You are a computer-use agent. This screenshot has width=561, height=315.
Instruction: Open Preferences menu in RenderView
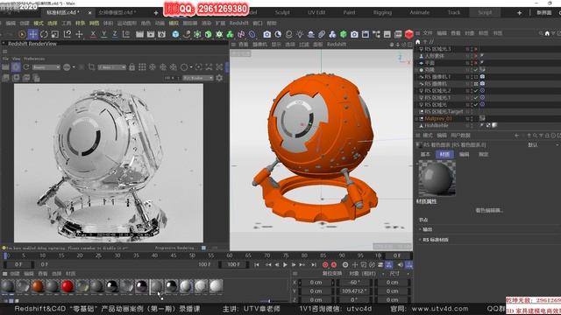click(34, 59)
